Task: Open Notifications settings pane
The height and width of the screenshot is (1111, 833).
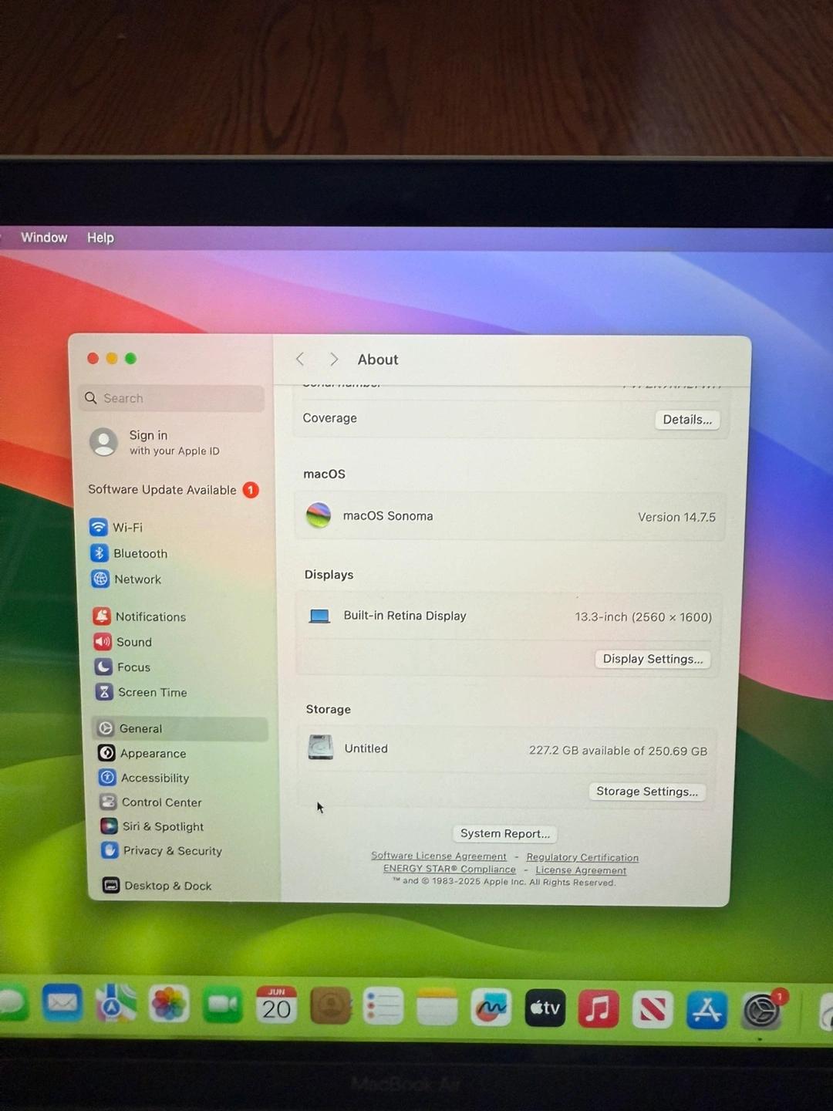Action: 150,617
